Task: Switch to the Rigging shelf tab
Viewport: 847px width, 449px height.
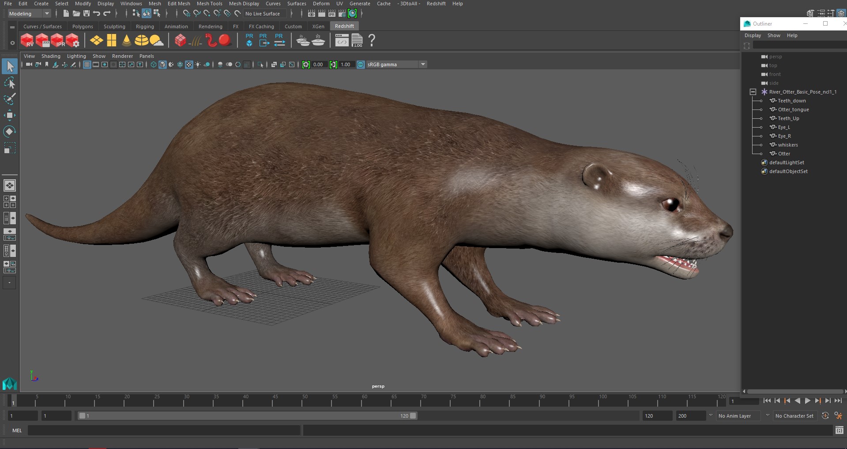Action: [x=145, y=26]
